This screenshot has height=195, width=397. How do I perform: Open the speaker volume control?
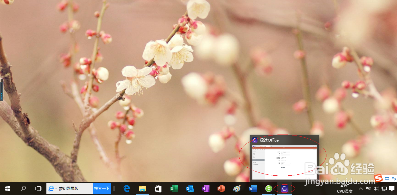[x=376, y=189]
